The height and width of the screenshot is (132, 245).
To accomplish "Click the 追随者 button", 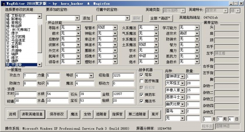I will 101,114.
